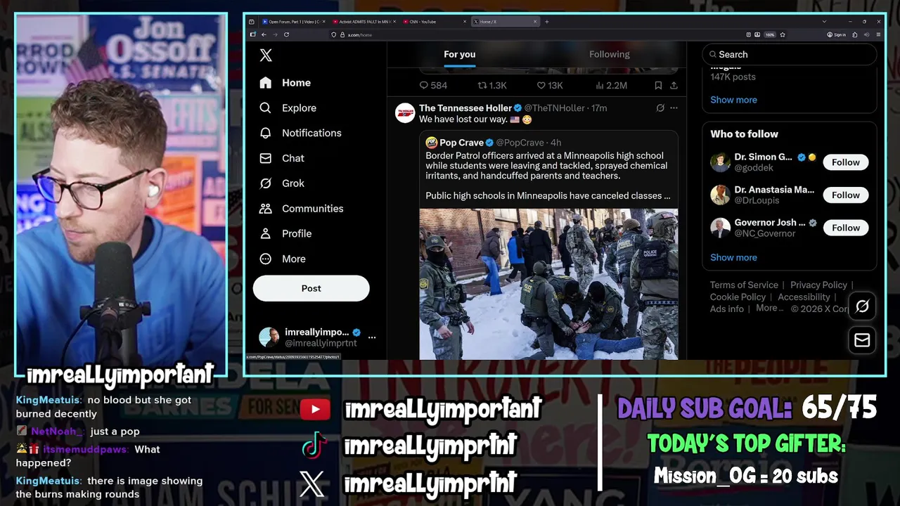Click the browser forward arrow
This screenshot has width=900, height=506.
[275, 34]
